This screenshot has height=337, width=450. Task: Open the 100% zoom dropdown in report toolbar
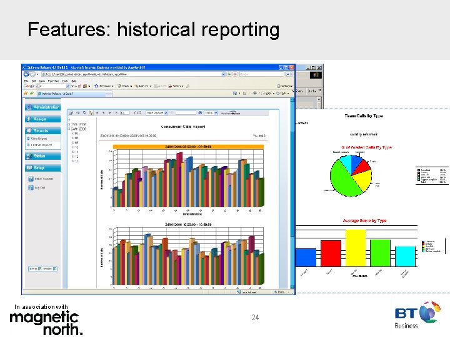pyautogui.click(x=211, y=113)
